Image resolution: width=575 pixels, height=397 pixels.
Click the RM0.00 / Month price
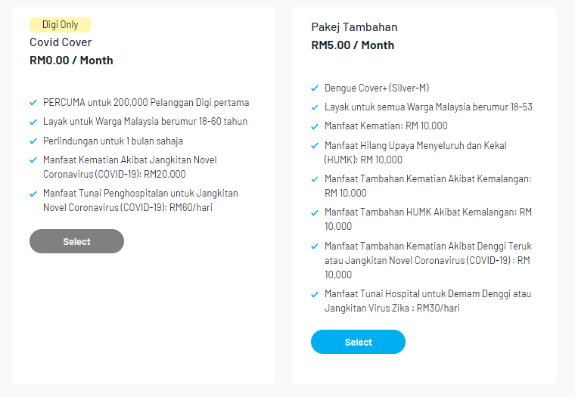click(71, 60)
